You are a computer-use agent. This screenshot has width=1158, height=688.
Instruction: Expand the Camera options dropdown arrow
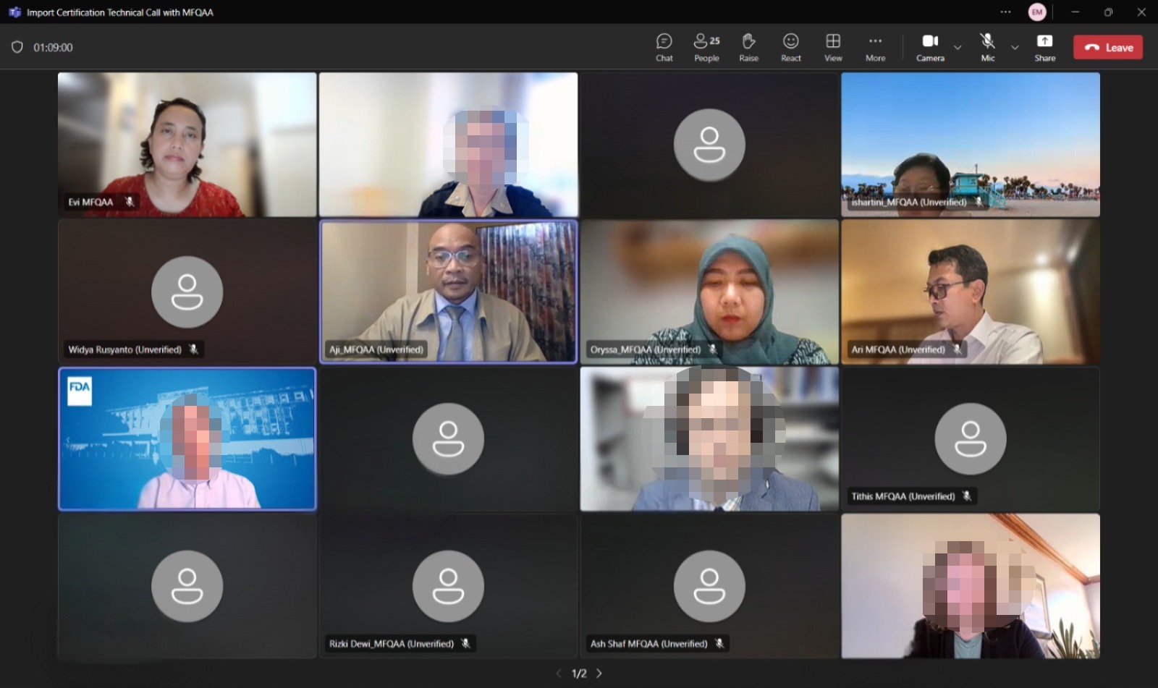pos(958,48)
